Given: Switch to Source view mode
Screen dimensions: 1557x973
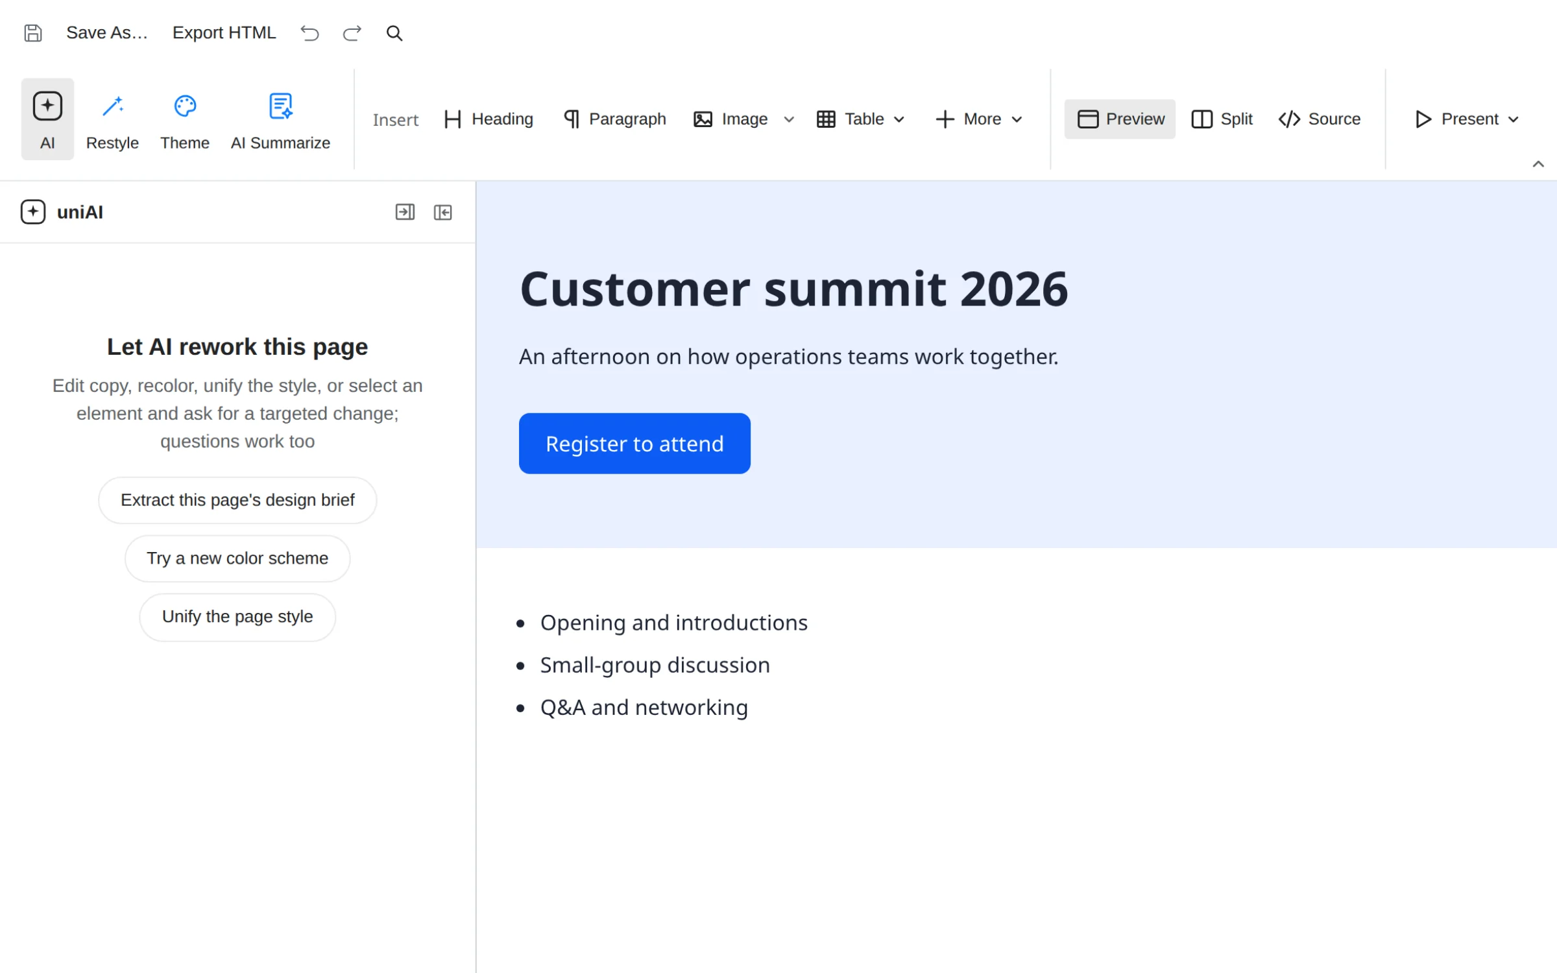Looking at the screenshot, I should point(1320,119).
